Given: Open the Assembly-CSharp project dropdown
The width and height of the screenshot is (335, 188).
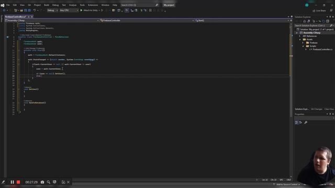Looking at the screenshot, I should pos(52,20).
